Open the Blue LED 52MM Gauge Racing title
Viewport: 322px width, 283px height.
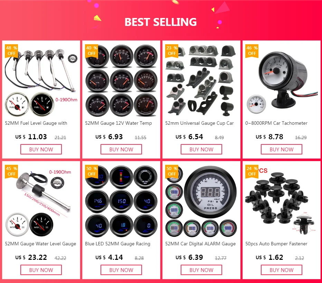coord(118,244)
